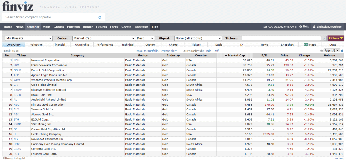Open News in the navigation bar
This screenshot has width=346, height=162.
click(x=20, y=27)
